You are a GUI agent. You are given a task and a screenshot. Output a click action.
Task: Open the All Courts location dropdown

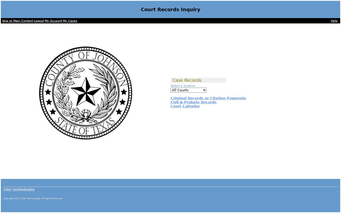click(189, 90)
